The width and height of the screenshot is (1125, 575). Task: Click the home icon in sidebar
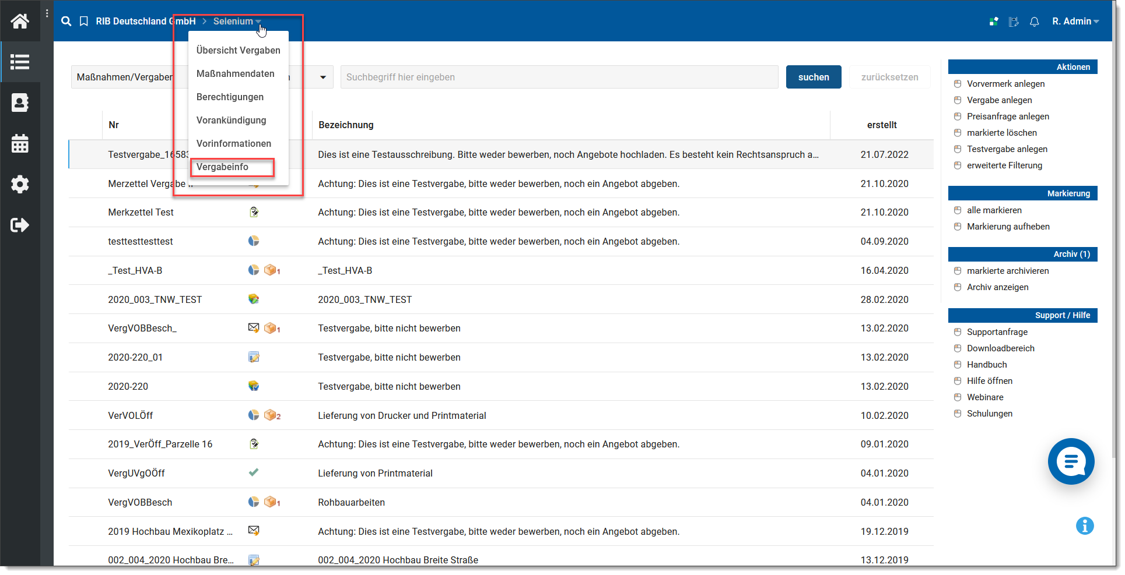20,22
